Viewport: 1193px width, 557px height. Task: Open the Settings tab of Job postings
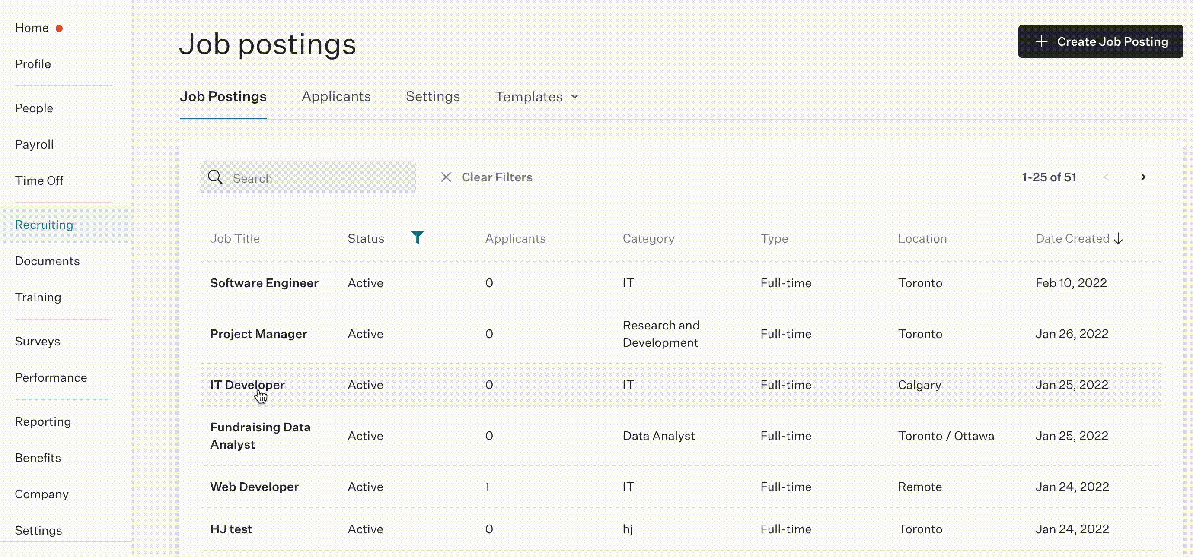(433, 96)
